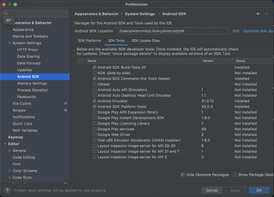Select Memory Settings in the sidebar
This screenshot has height=197, width=274.
pos(32,83)
